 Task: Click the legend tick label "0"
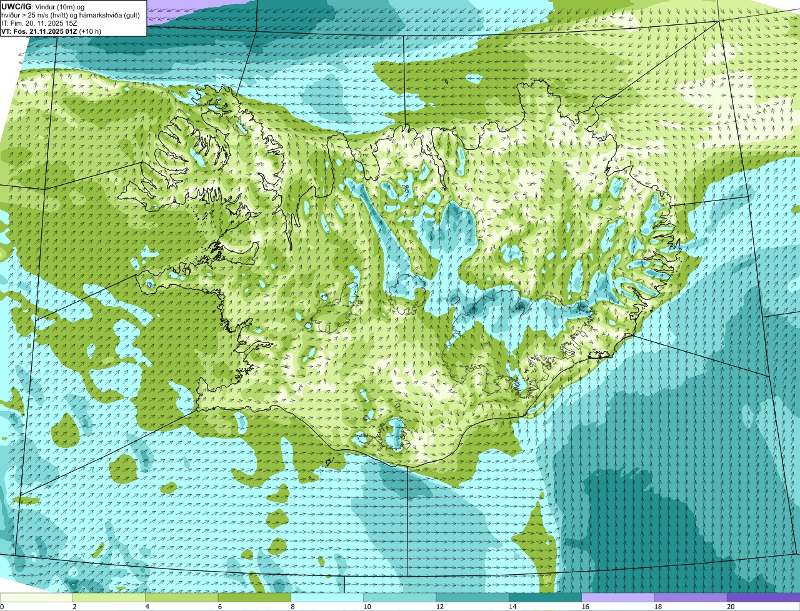pos(2,607)
